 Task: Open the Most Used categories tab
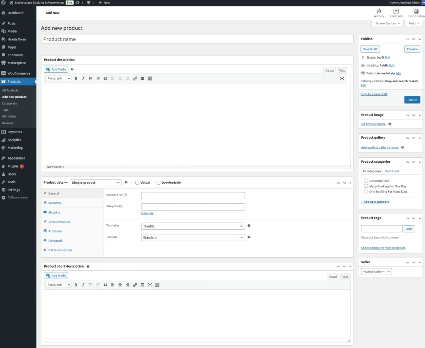click(x=392, y=171)
